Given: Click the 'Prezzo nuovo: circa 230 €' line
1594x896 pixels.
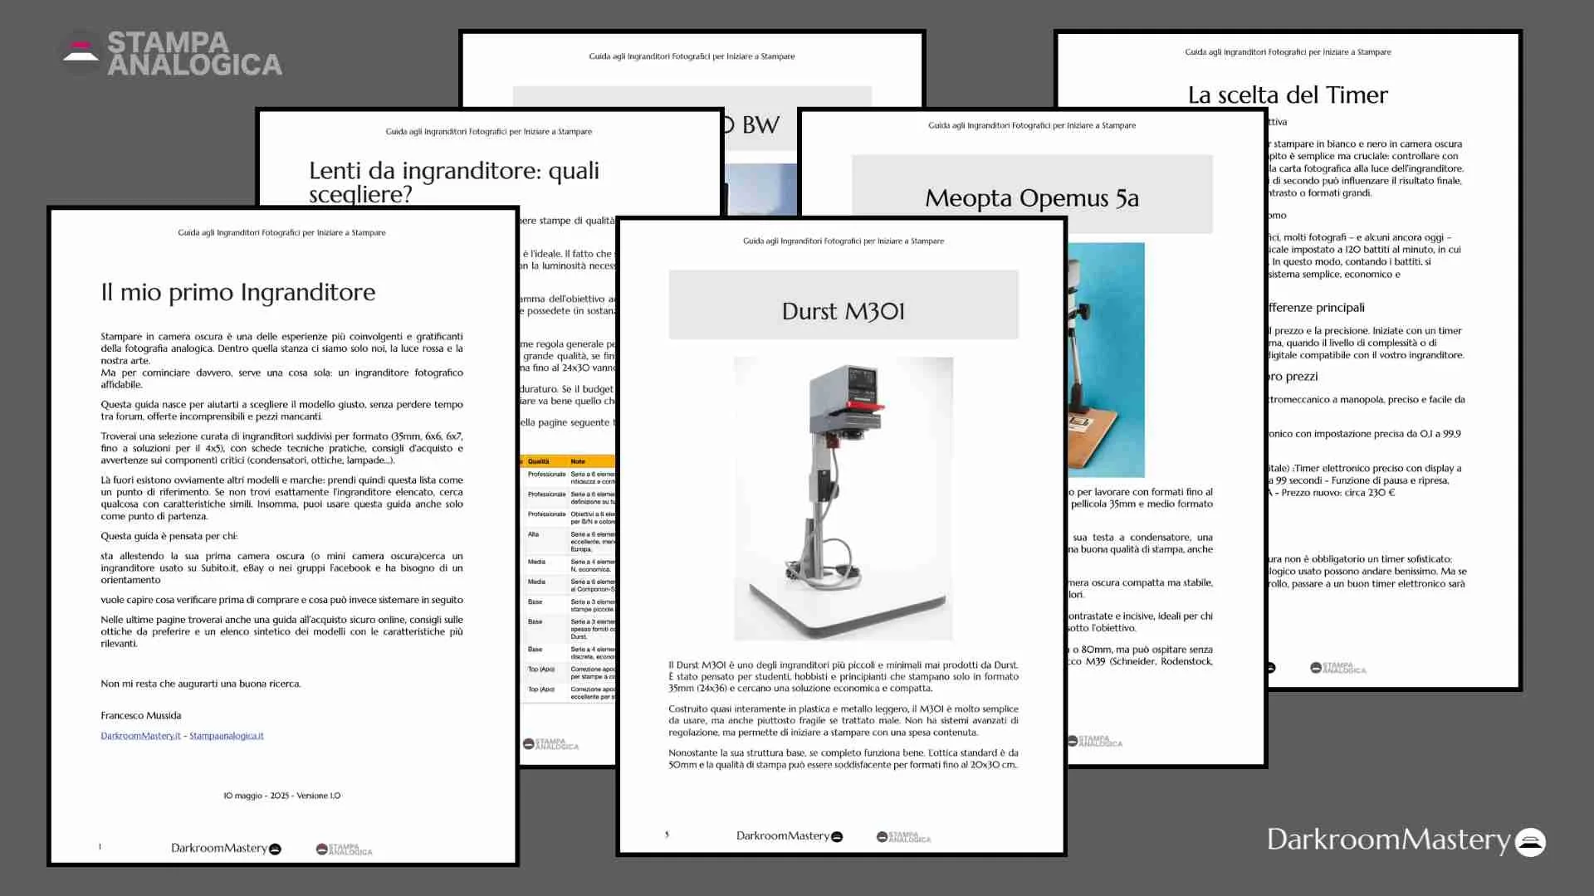Looking at the screenshot, I should [x=1338, y=492].
